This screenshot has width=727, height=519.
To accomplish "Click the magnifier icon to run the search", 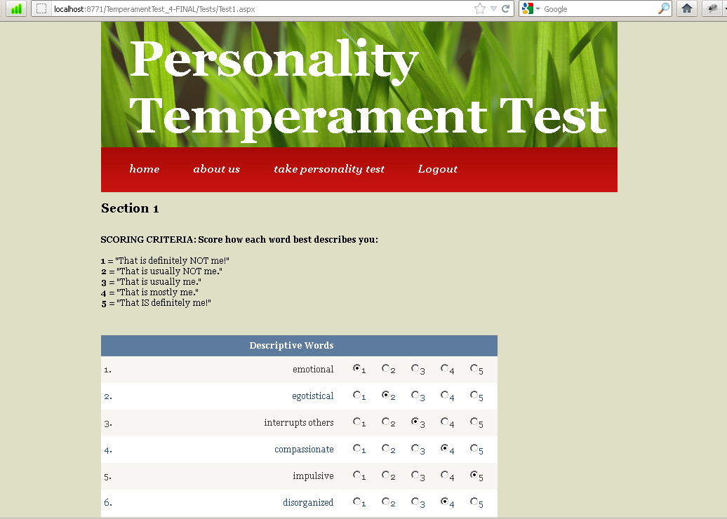I will click(x=662, y=8).
